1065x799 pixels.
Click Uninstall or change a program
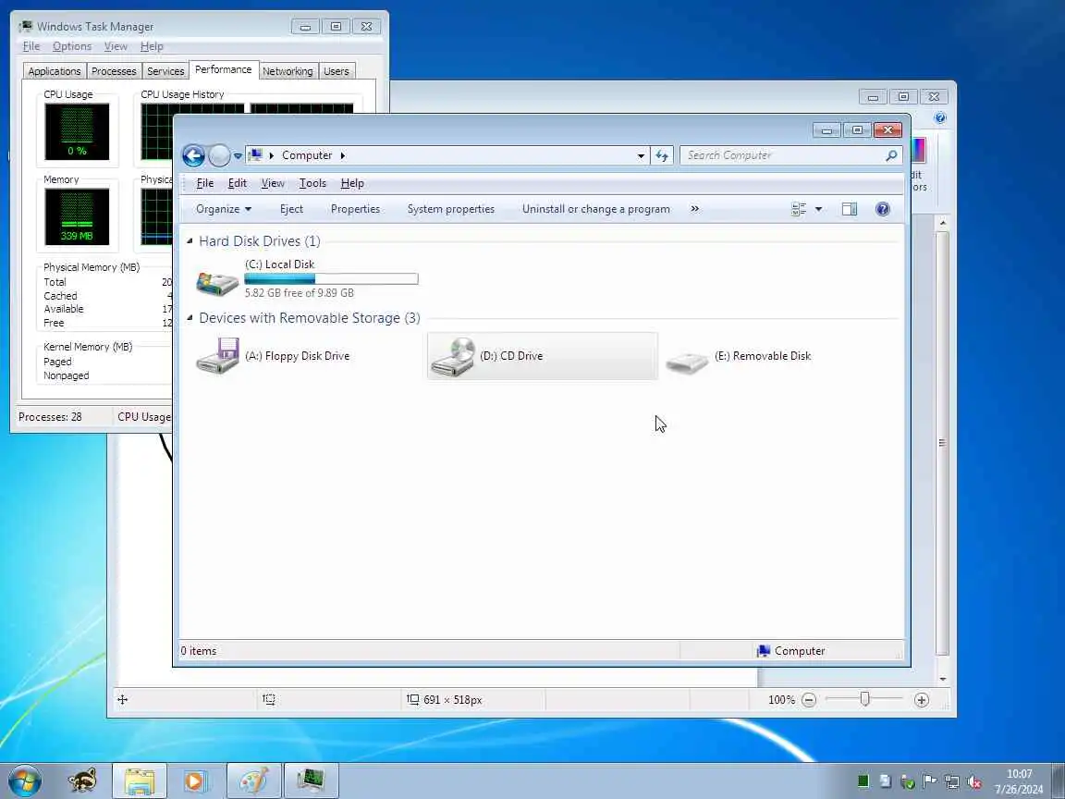click(595, 209)
